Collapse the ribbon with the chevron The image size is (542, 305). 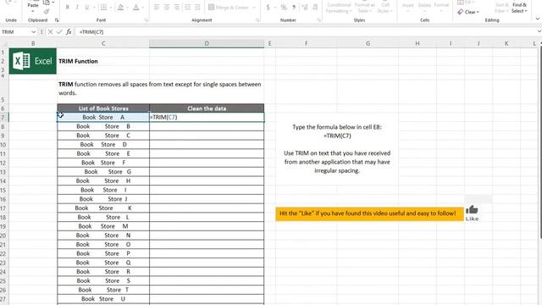(x=538, y=19)
